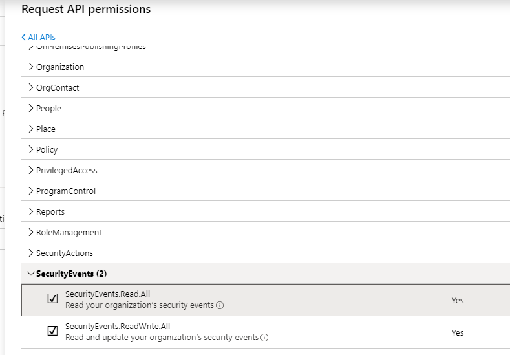Image resolution: width=510 pixels, height=355 pixels.
Task: Go back via the All APIs link
Action: click(41, 38)
